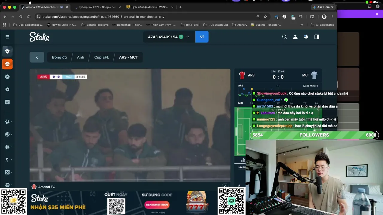
Task: Close the purple banner with X
Action: pyautogui.click(x=377, y=14)
